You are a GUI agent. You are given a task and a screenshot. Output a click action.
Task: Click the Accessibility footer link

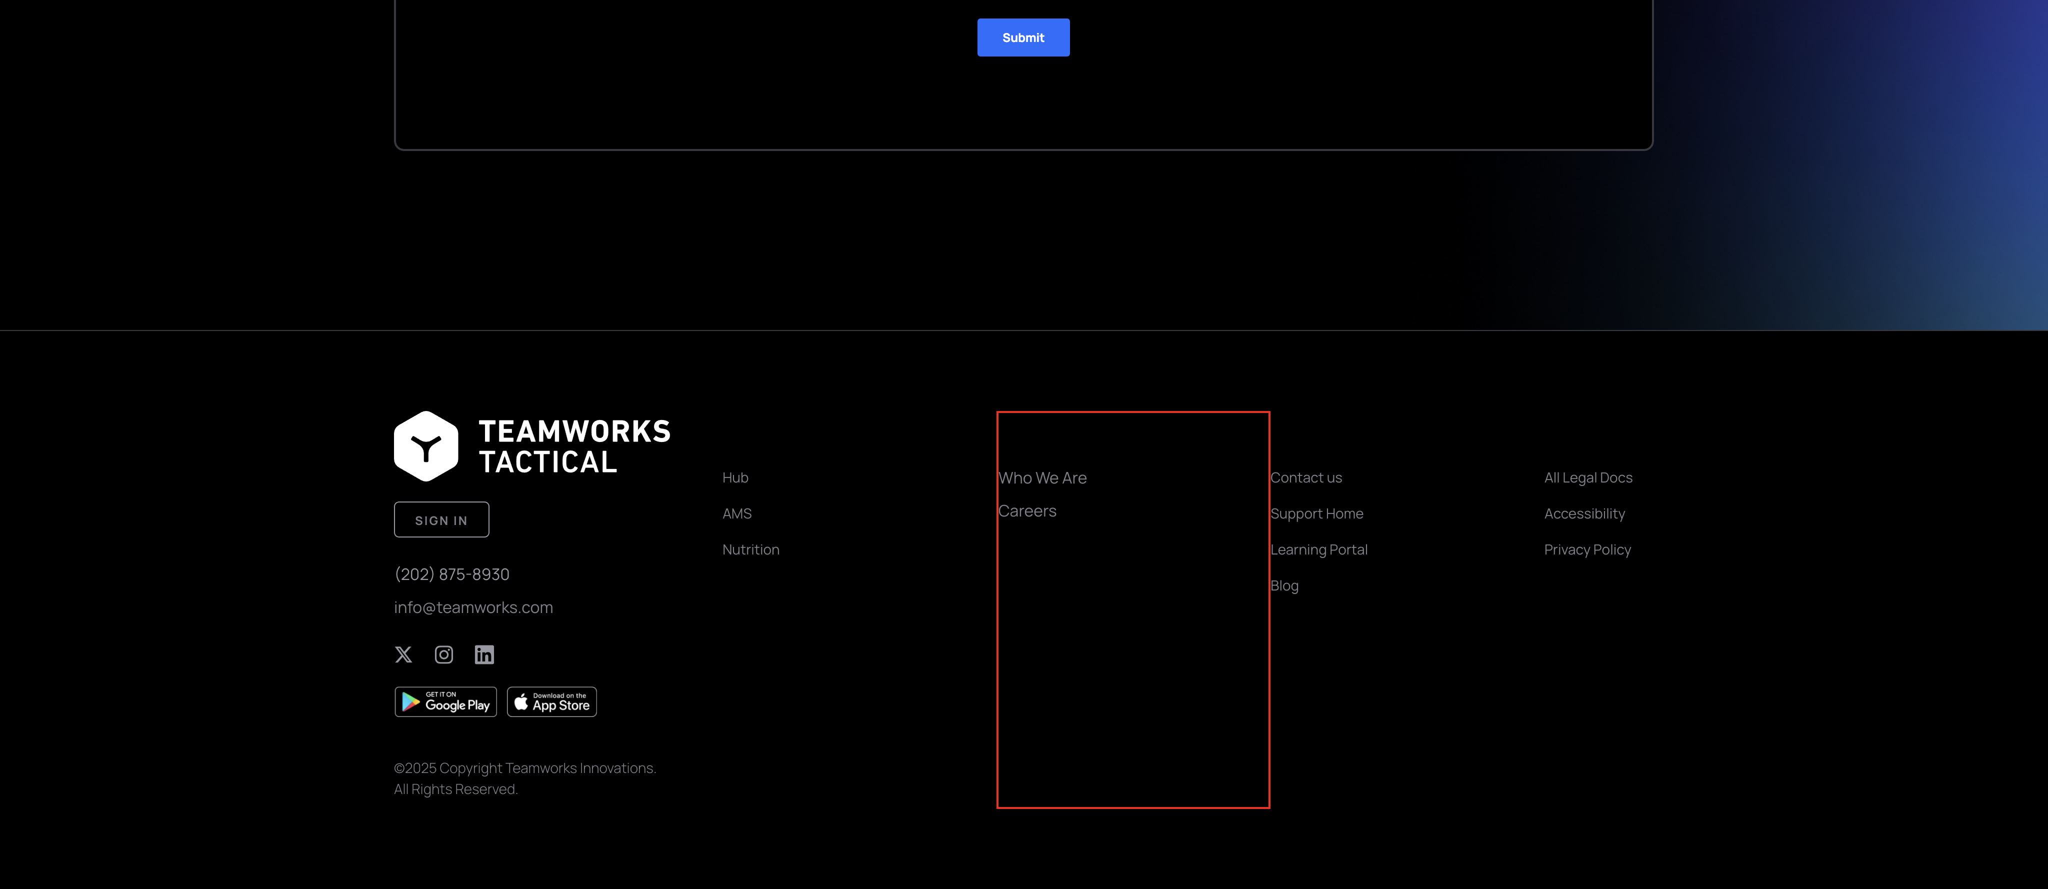(1583, 513)
